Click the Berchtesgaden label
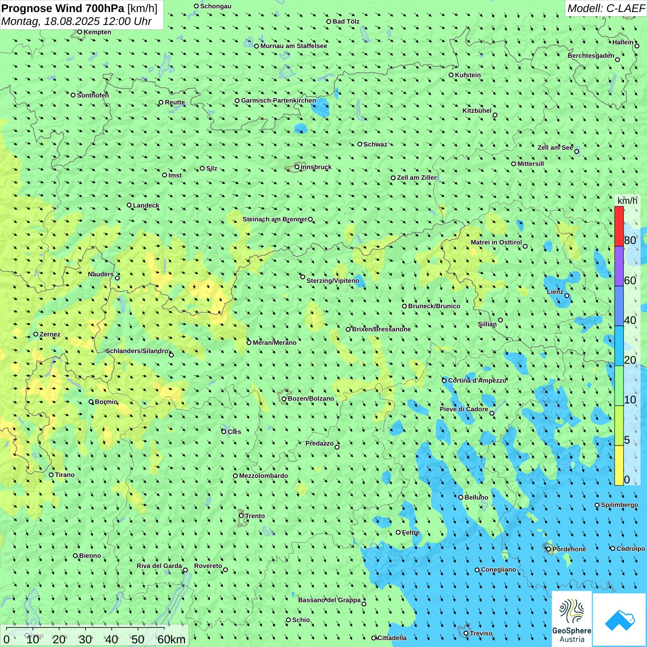Viewport: 647px width, 647px height. [591, 55]
